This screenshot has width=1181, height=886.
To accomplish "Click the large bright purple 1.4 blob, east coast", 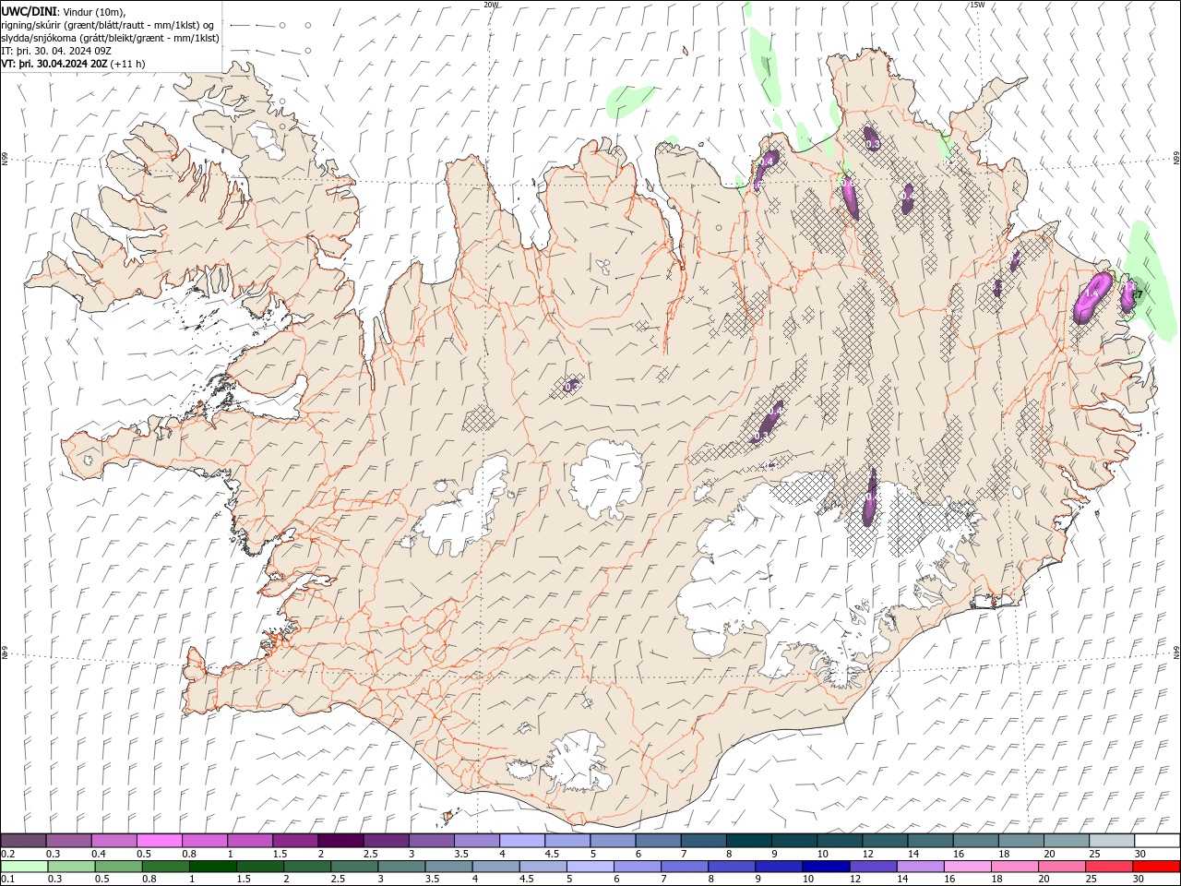I will pyautogui.click(x=1093, y=296).
